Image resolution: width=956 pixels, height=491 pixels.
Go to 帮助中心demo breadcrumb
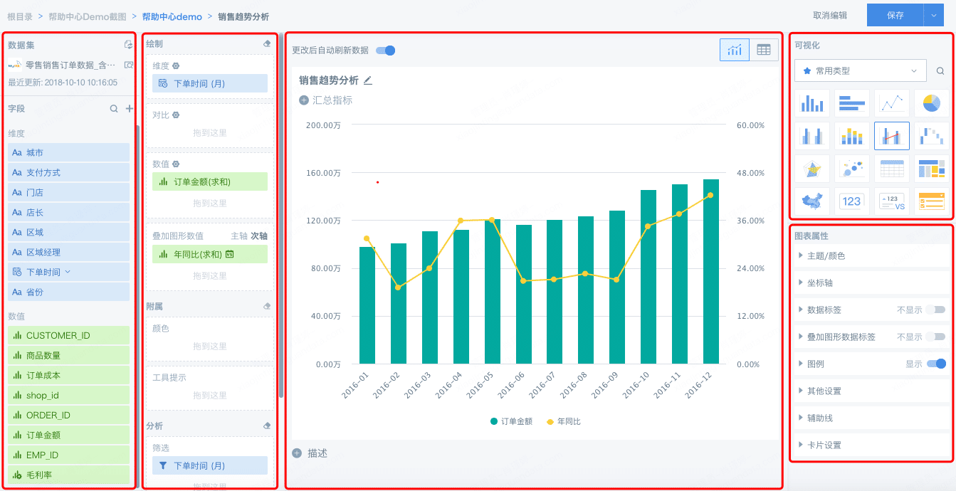click(172, 16)
